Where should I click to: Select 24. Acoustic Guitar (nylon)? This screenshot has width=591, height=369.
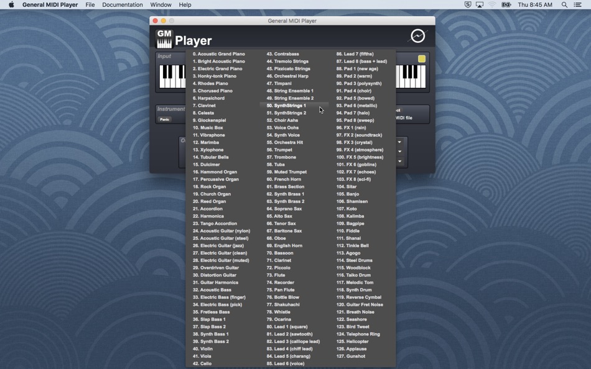point(221,231)
